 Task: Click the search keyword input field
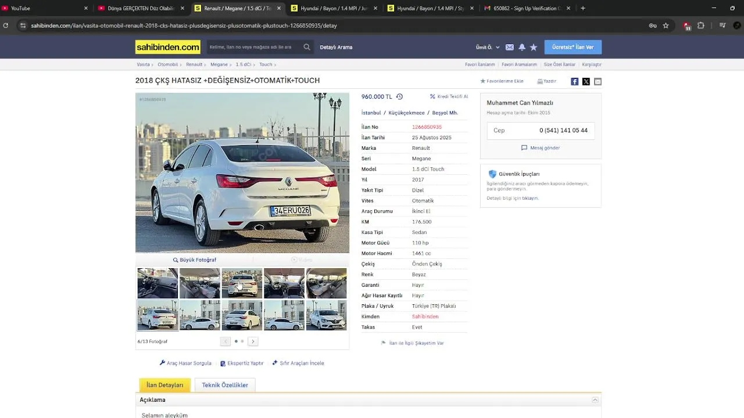[254, 47]
